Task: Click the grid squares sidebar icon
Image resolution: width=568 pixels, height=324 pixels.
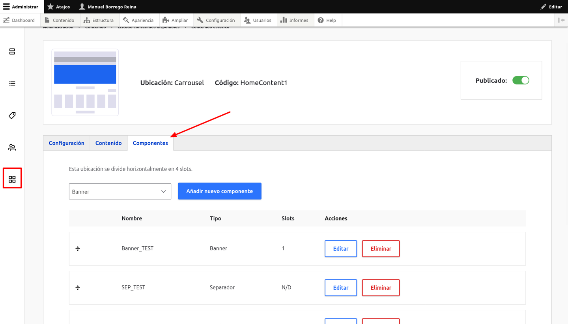Action: 12,179
